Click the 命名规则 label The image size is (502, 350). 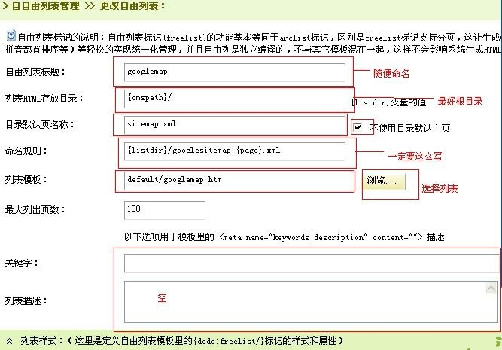[x=26, y=151]
